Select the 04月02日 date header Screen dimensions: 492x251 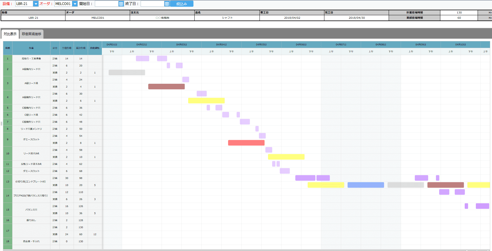point(142,45)
